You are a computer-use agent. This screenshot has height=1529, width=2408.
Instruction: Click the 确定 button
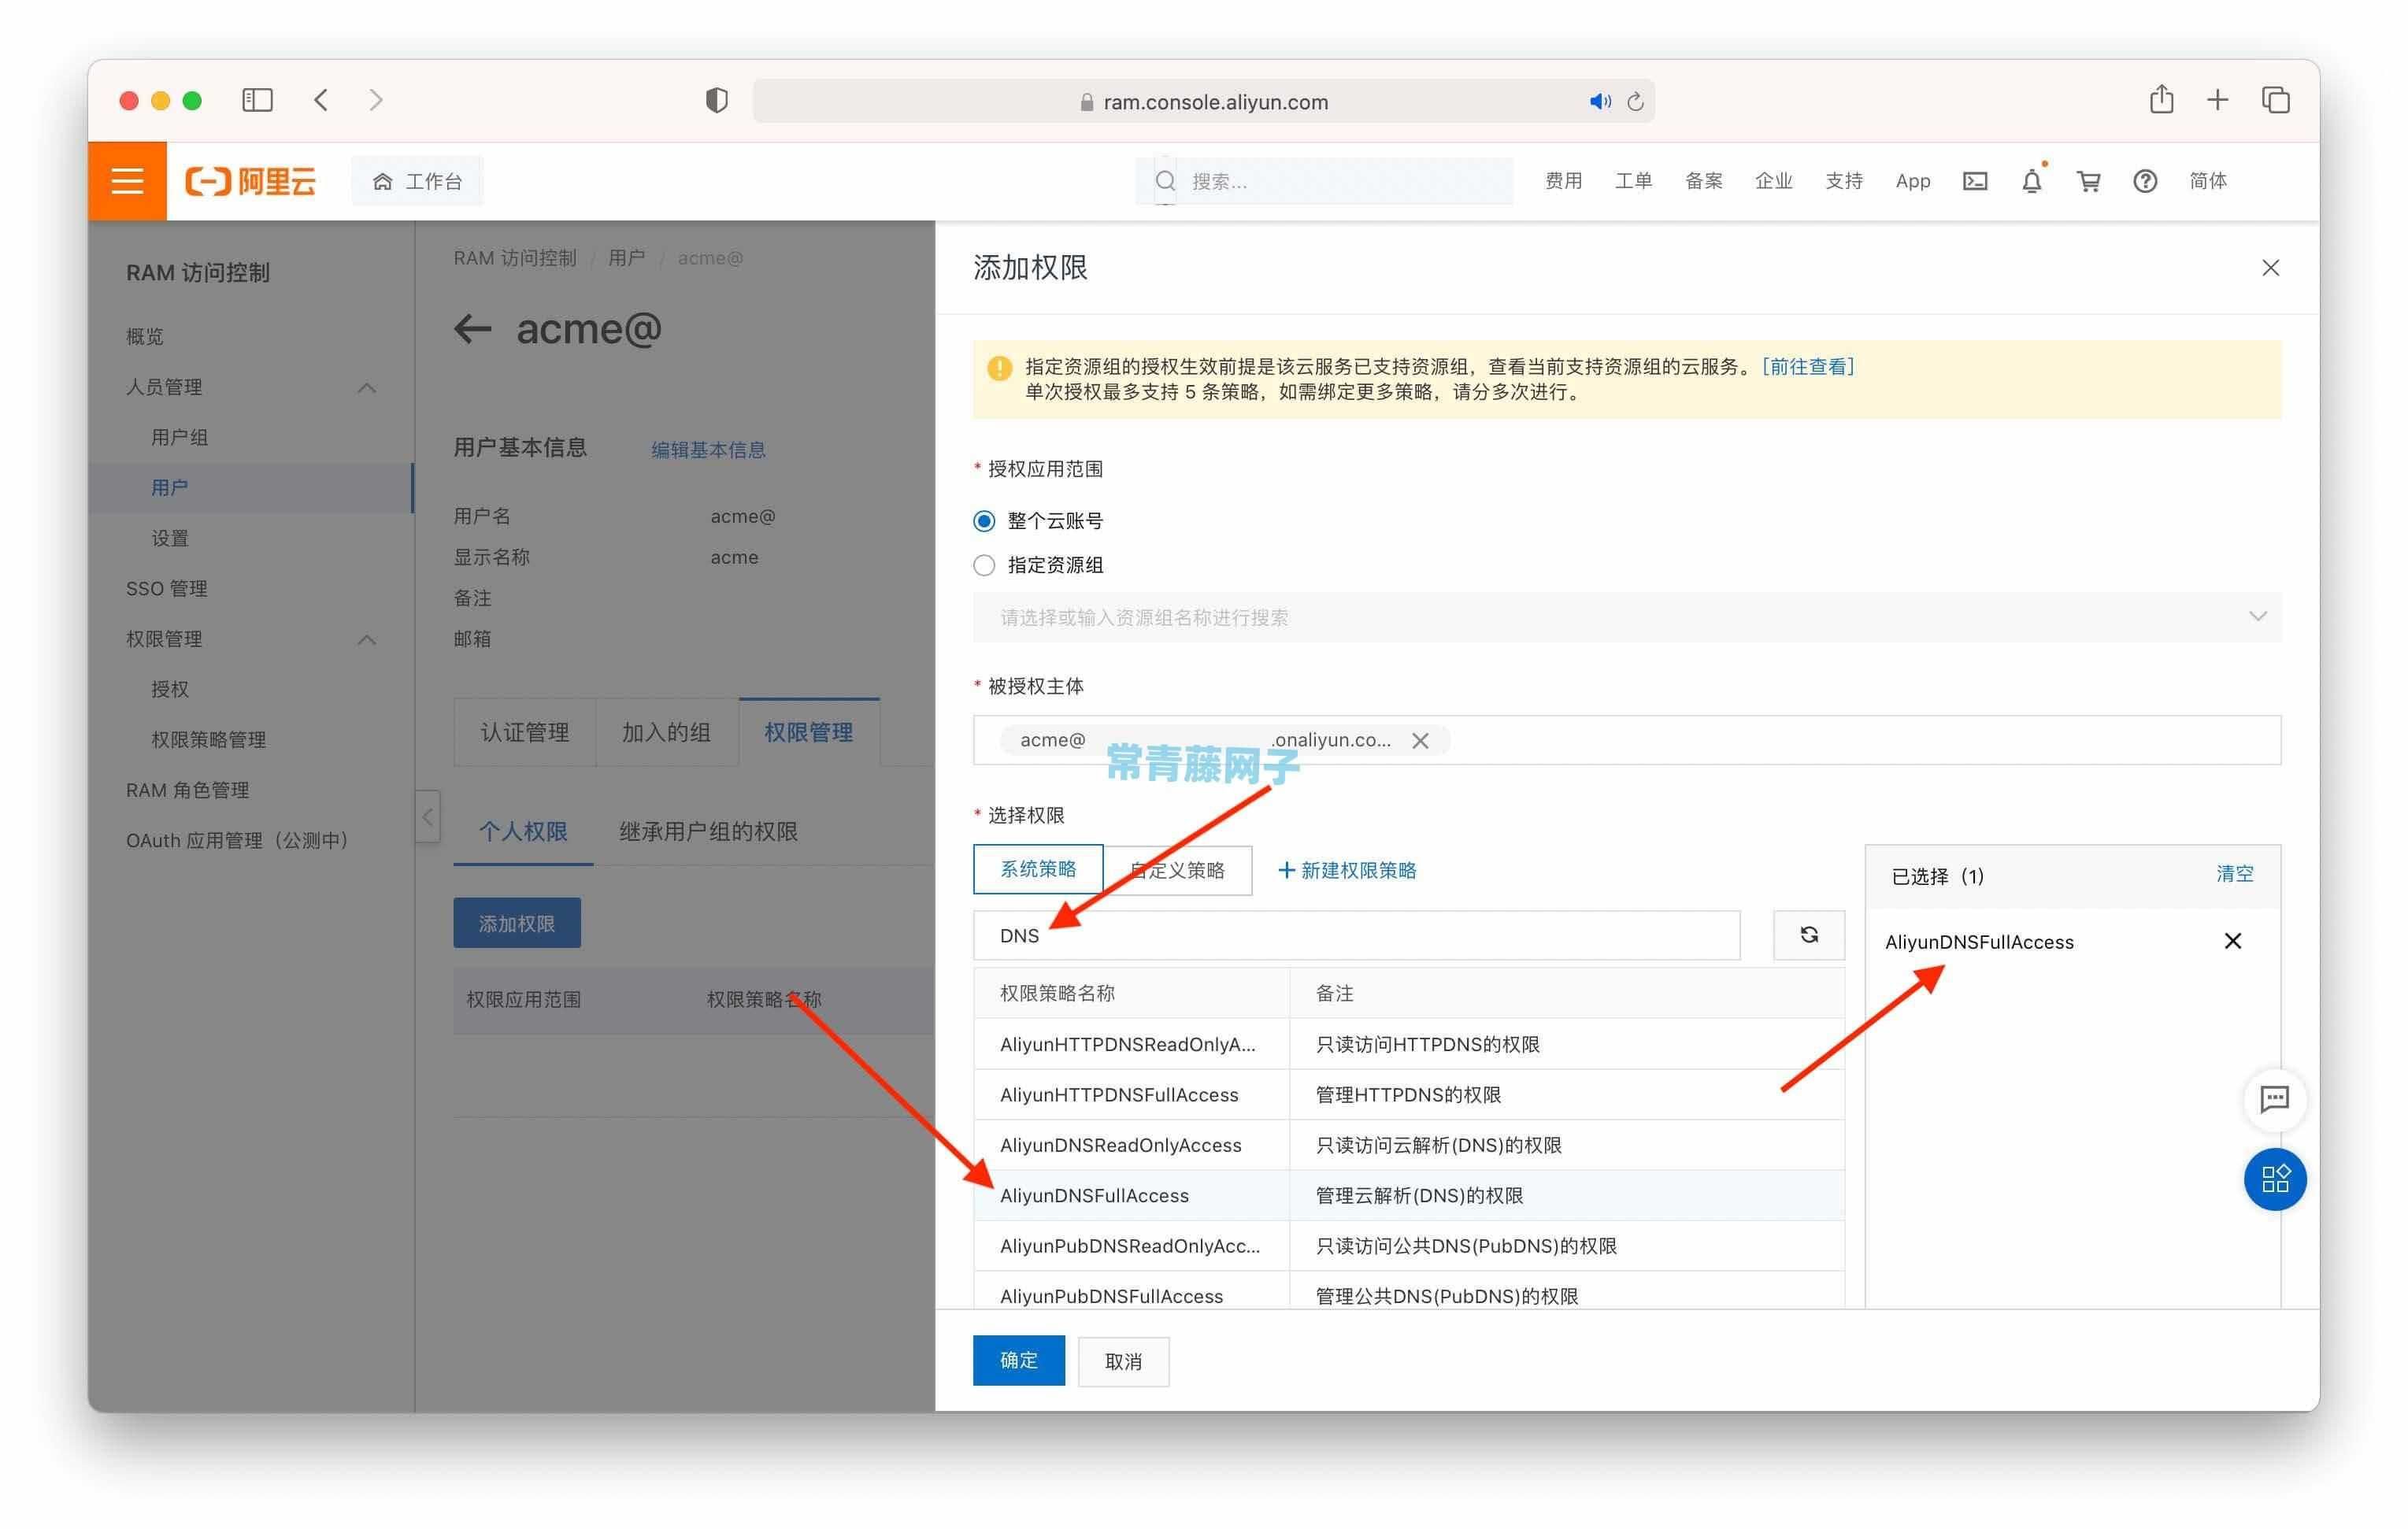1018,1360
